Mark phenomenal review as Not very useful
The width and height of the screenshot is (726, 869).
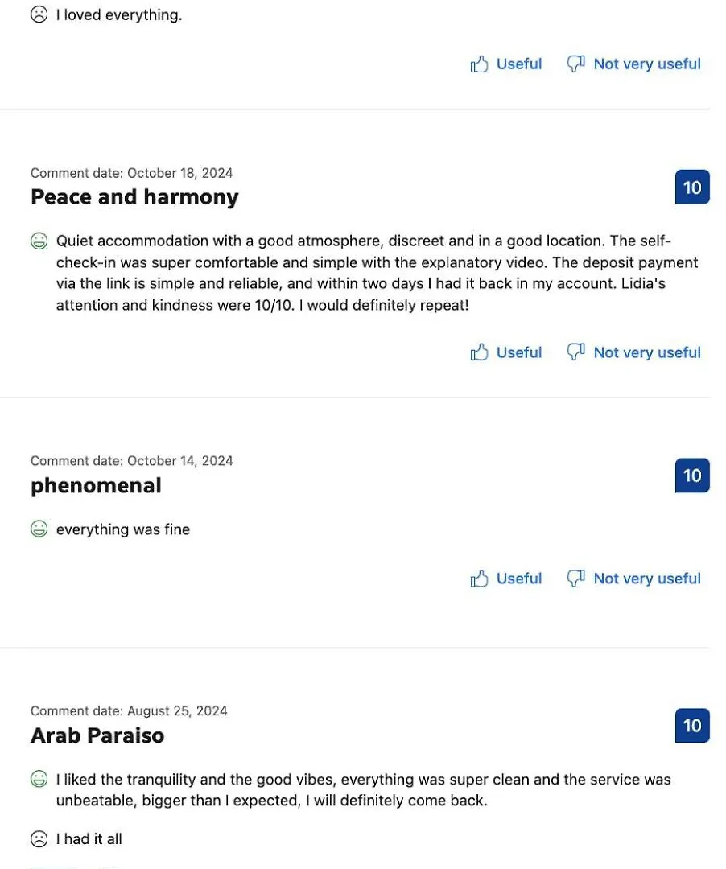[634, 579]
